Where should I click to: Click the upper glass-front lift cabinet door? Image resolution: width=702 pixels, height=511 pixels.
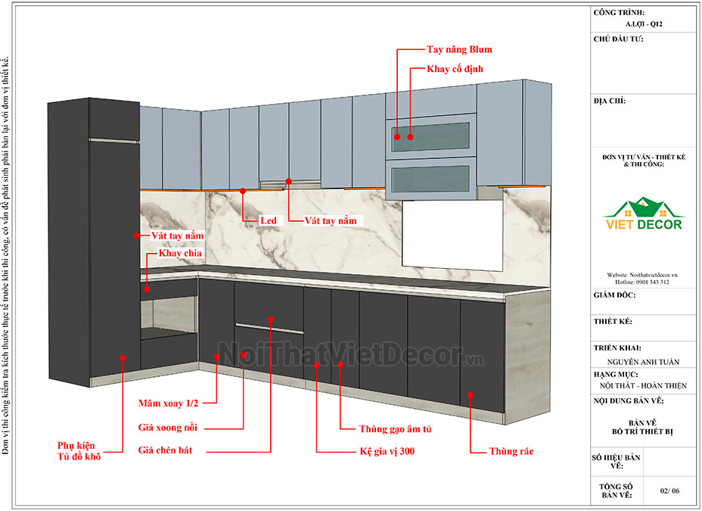click(431, 136)
